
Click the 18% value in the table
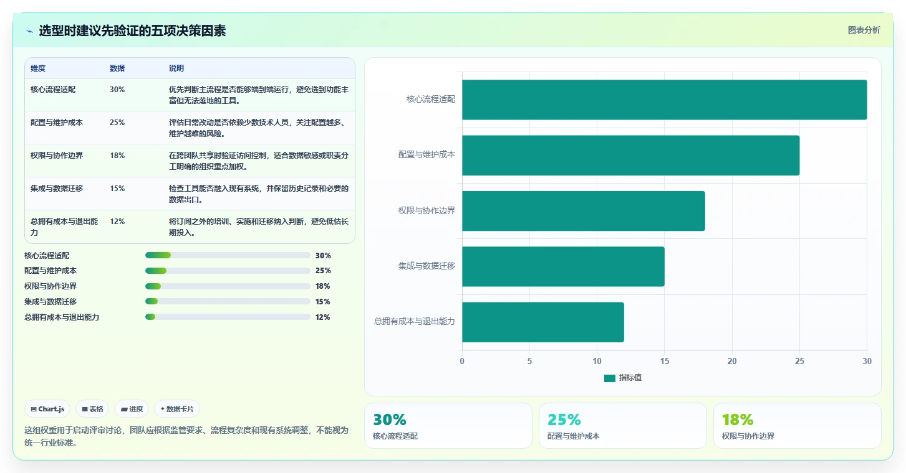(x=117, y=156)
